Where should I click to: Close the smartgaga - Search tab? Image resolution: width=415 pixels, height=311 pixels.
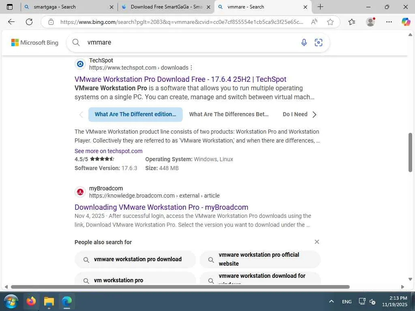(x=111, y=7)
